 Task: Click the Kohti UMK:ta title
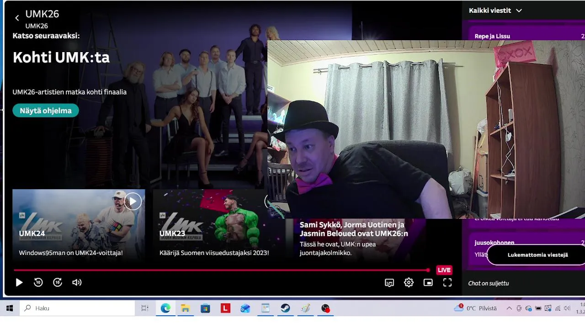point(61,58)
